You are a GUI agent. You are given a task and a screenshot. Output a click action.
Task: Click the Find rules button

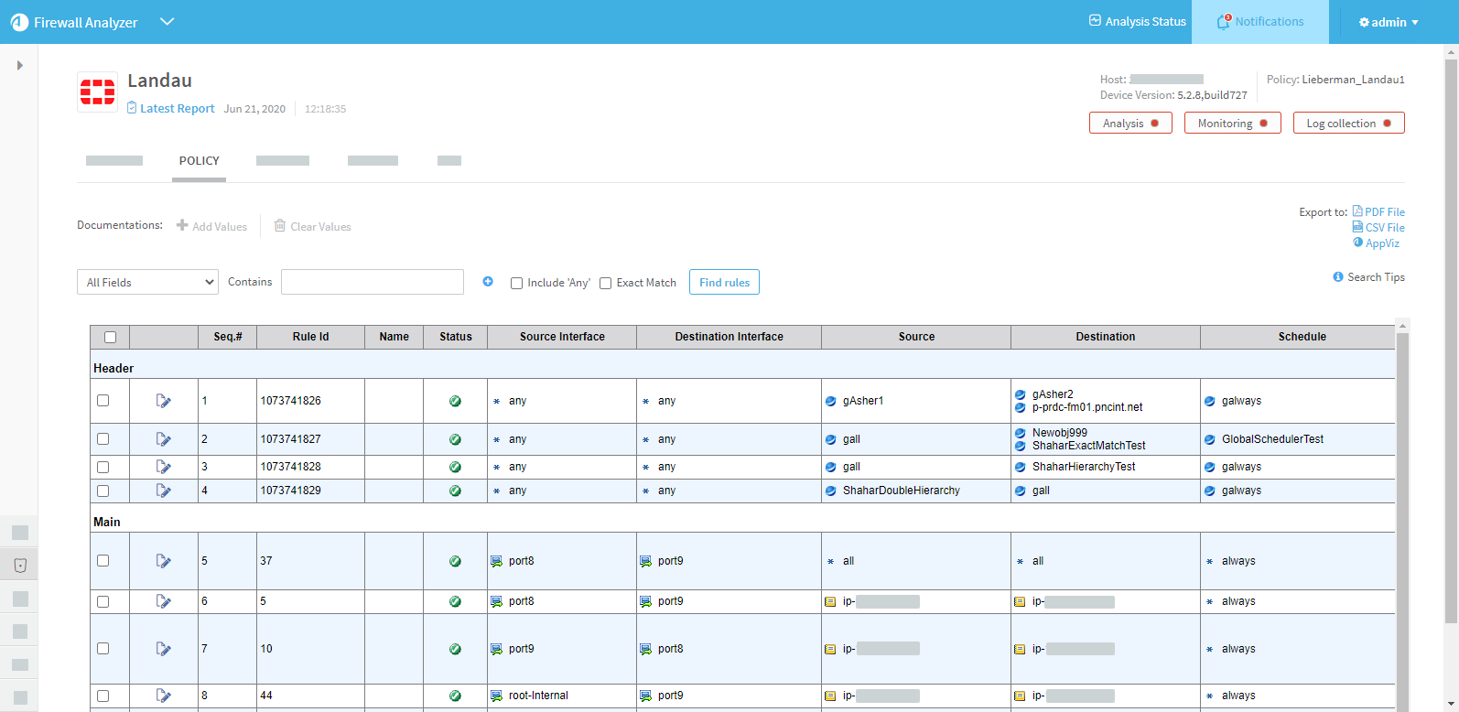pos(724,282)
